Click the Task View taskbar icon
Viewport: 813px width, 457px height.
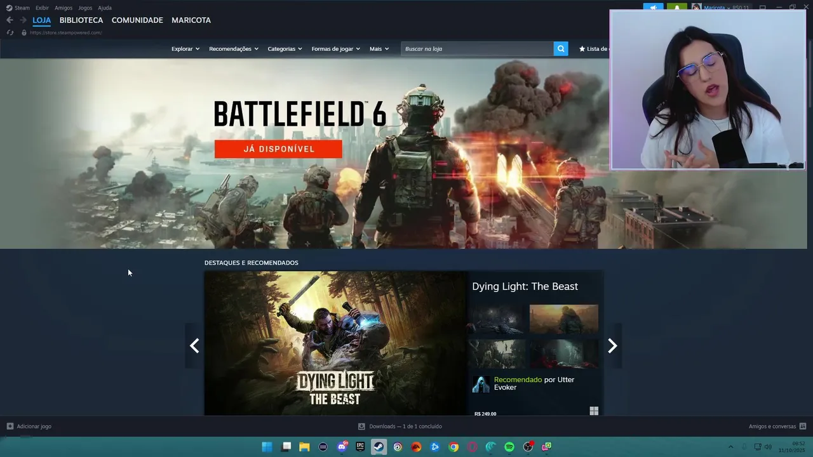(286, 447)
